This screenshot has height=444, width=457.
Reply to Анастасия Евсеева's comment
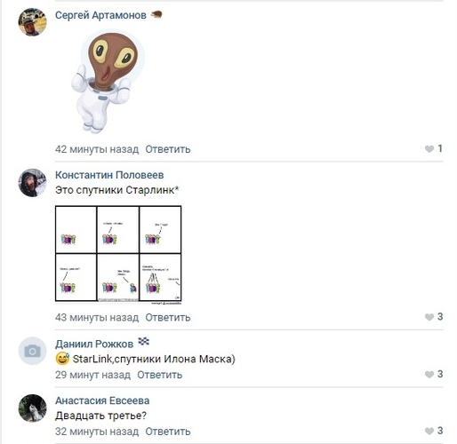(x=168, y=432)
